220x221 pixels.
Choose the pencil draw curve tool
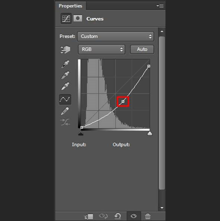click(65, 111)
